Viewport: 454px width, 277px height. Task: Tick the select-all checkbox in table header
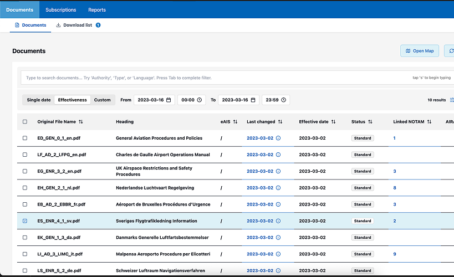(x=25, y=122)
